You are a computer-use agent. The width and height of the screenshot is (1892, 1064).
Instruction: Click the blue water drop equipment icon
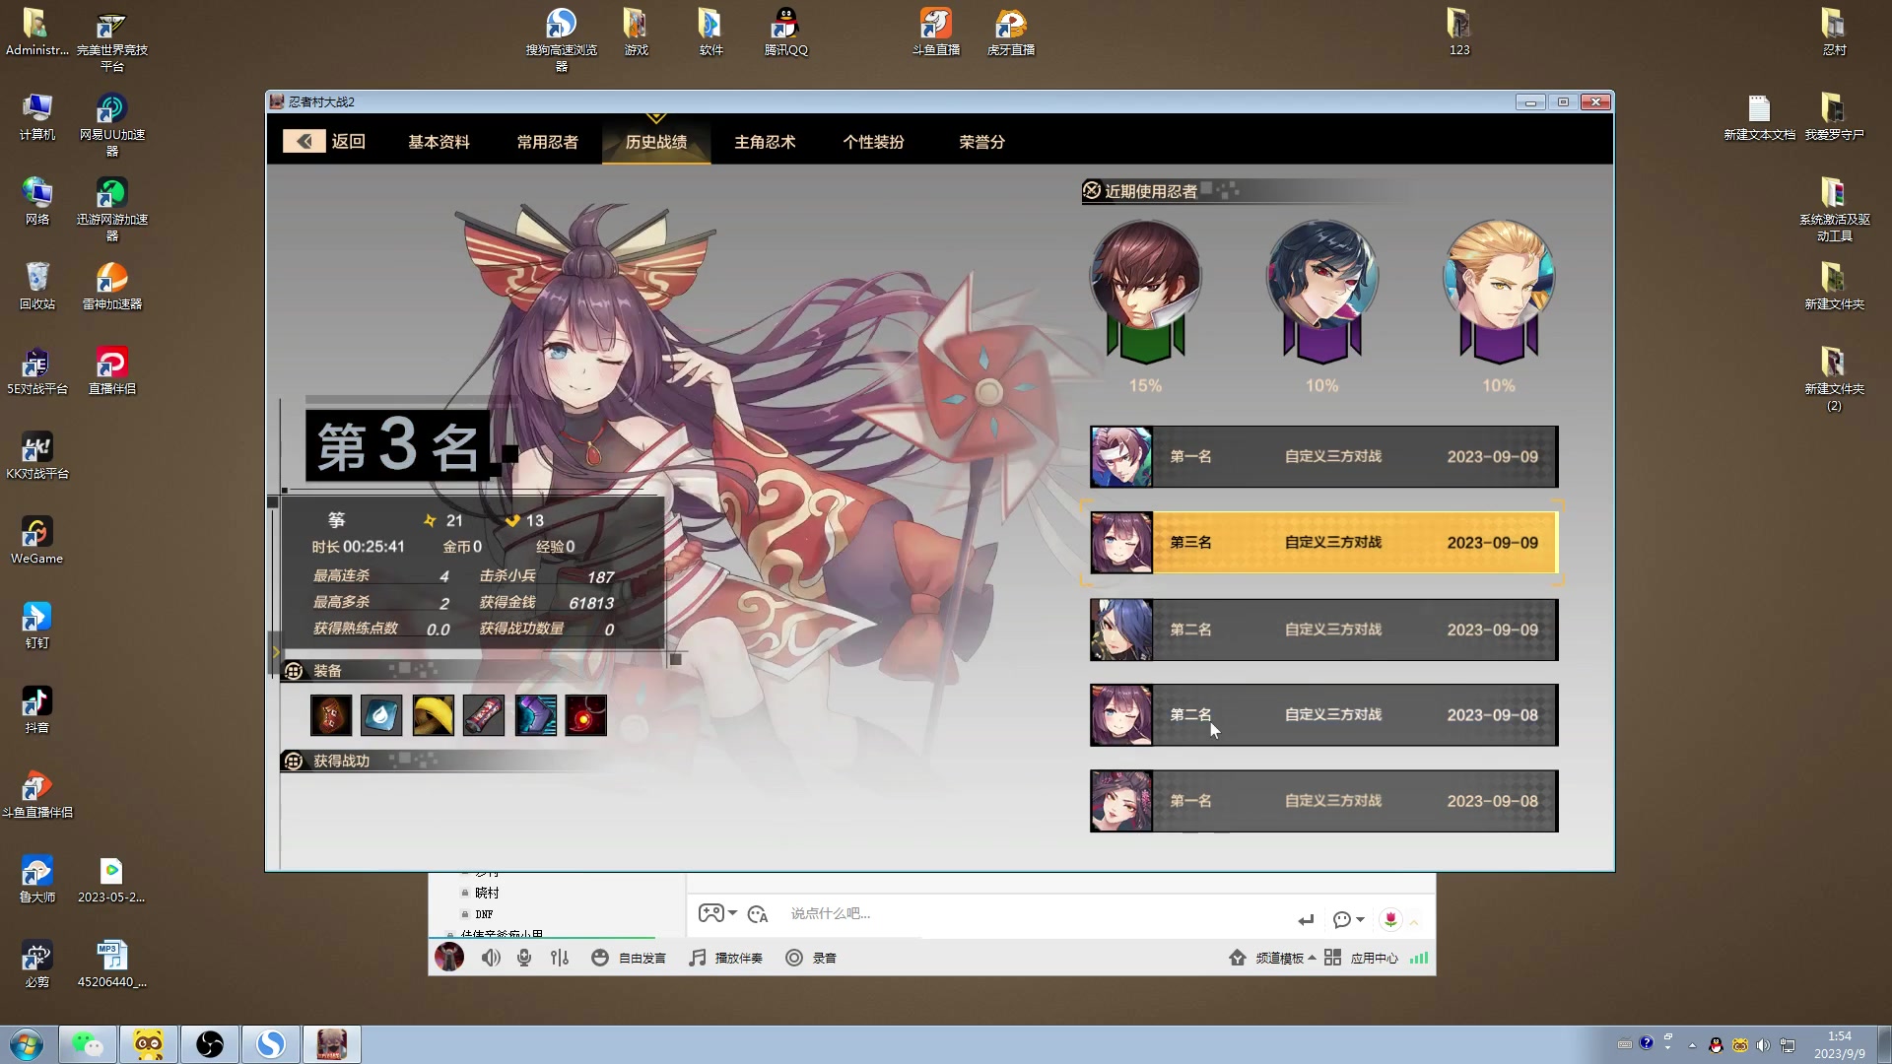pos(381,715)
